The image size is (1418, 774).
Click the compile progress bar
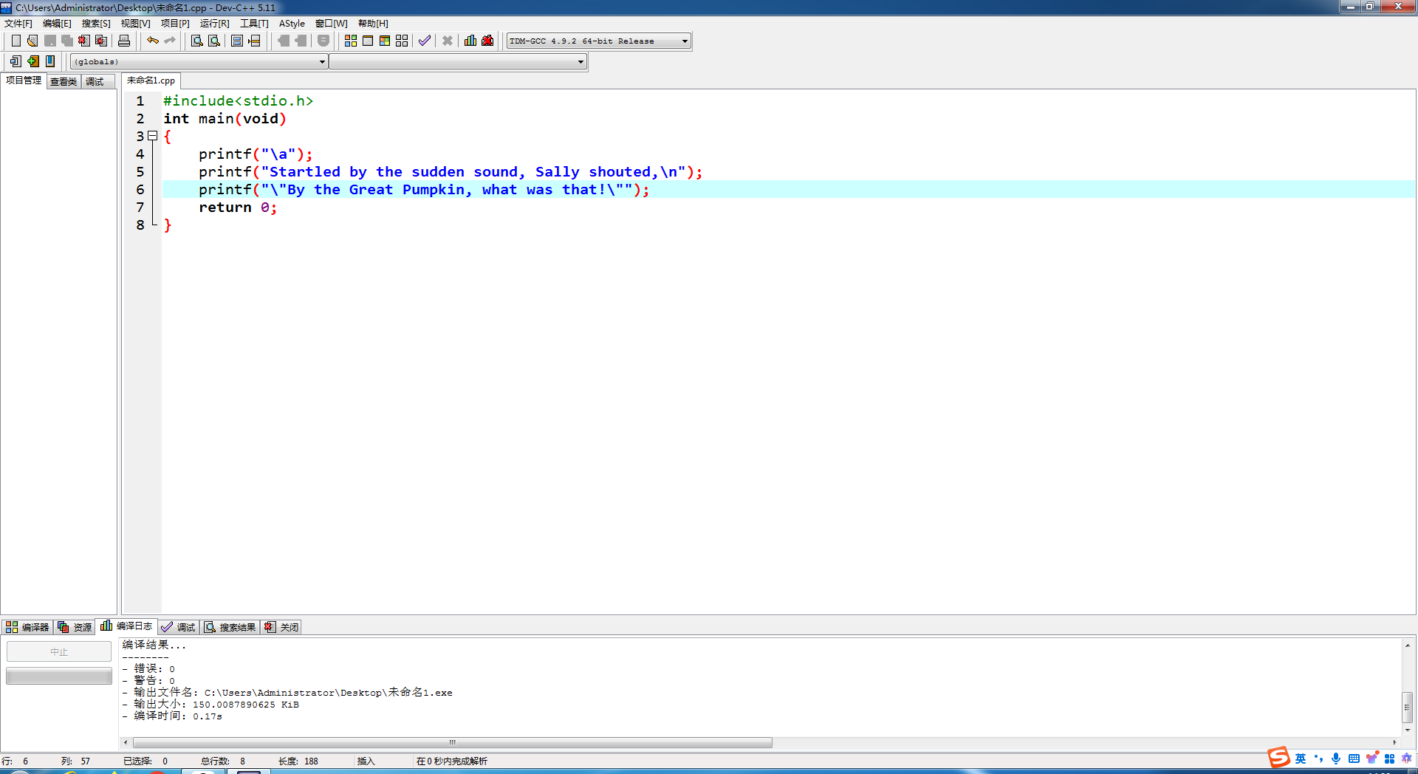click(x=59, y=676)
